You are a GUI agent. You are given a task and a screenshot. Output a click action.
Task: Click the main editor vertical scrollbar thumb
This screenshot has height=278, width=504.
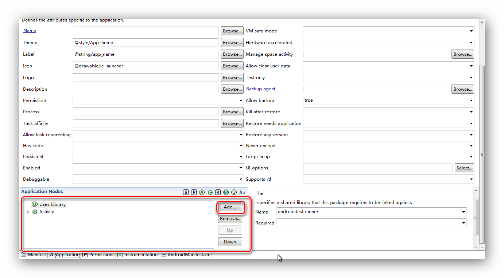pyautogui.click(x=482, y=154)
